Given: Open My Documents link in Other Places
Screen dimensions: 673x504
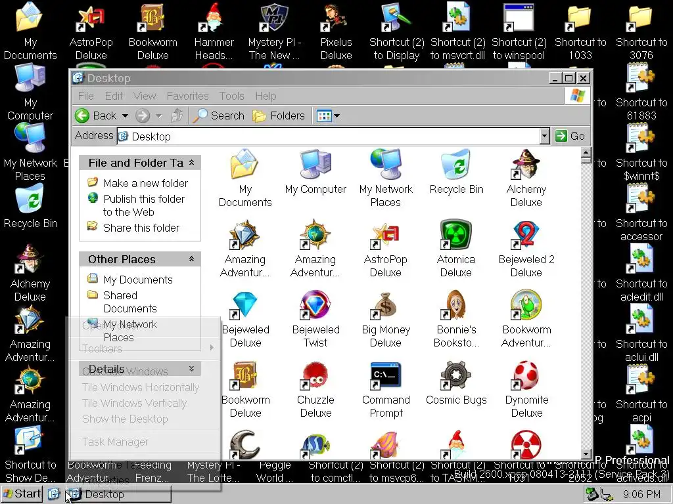Looking at the screenshot, I should (138, 280).
